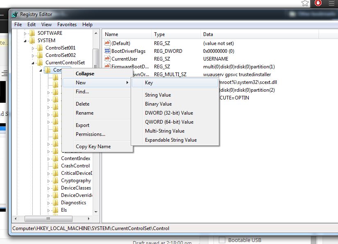Click the tree horizontal scrollbar thumb
Screen dimensions: 338x244
pos(48,219)
